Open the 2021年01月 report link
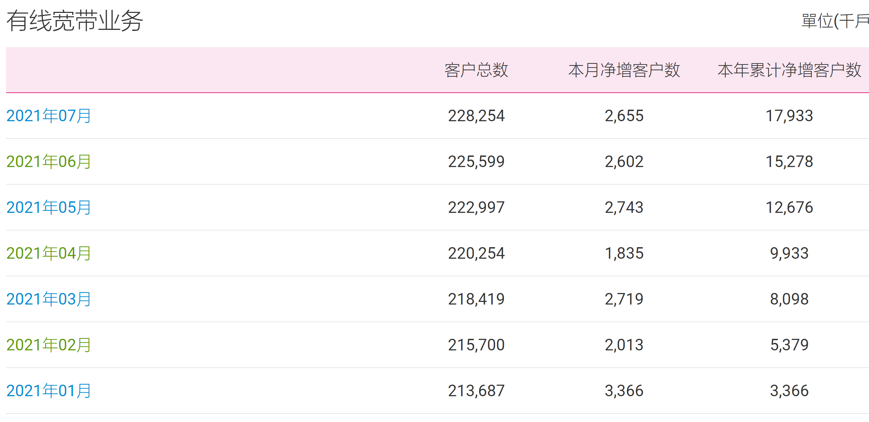The width and height of the screenshot is (869, 422). coord(49,391)
